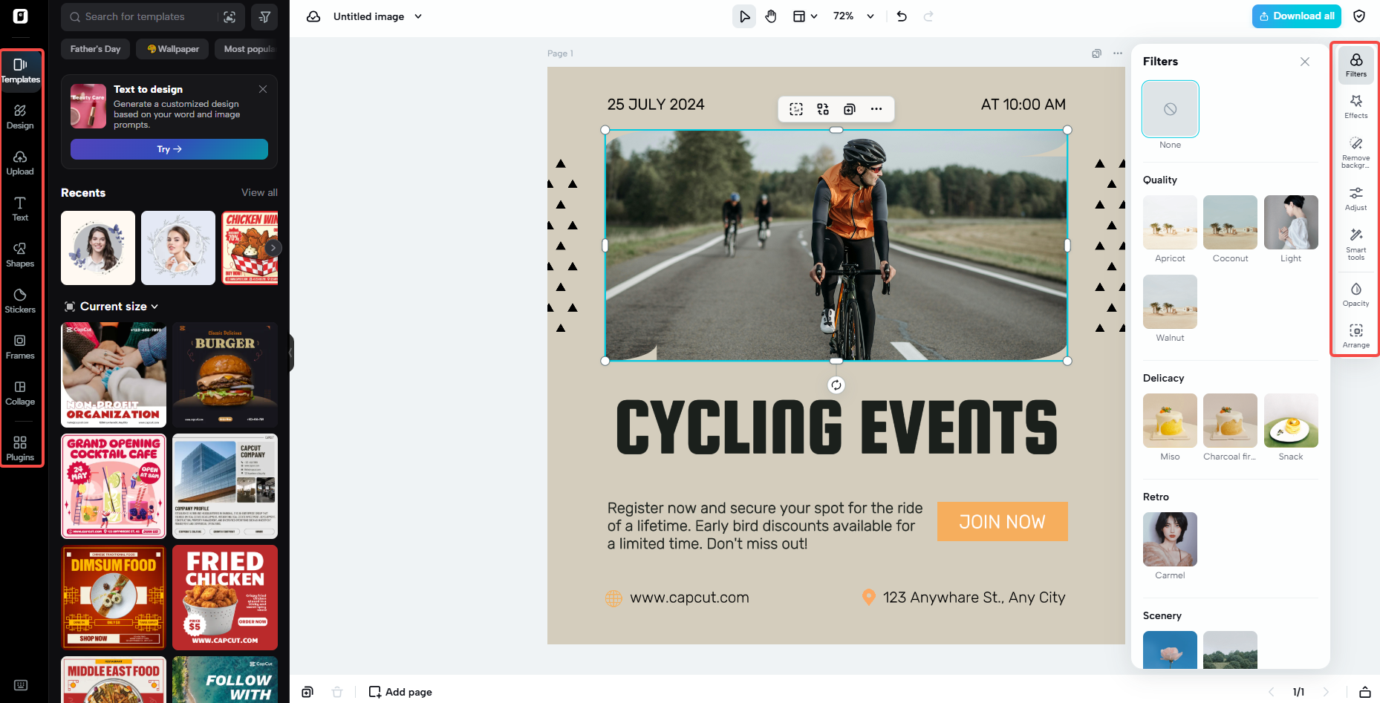The image size is (1380, 703).
Task: Open the Grand Opening Cocktail Cafe template
Action: 114,486
